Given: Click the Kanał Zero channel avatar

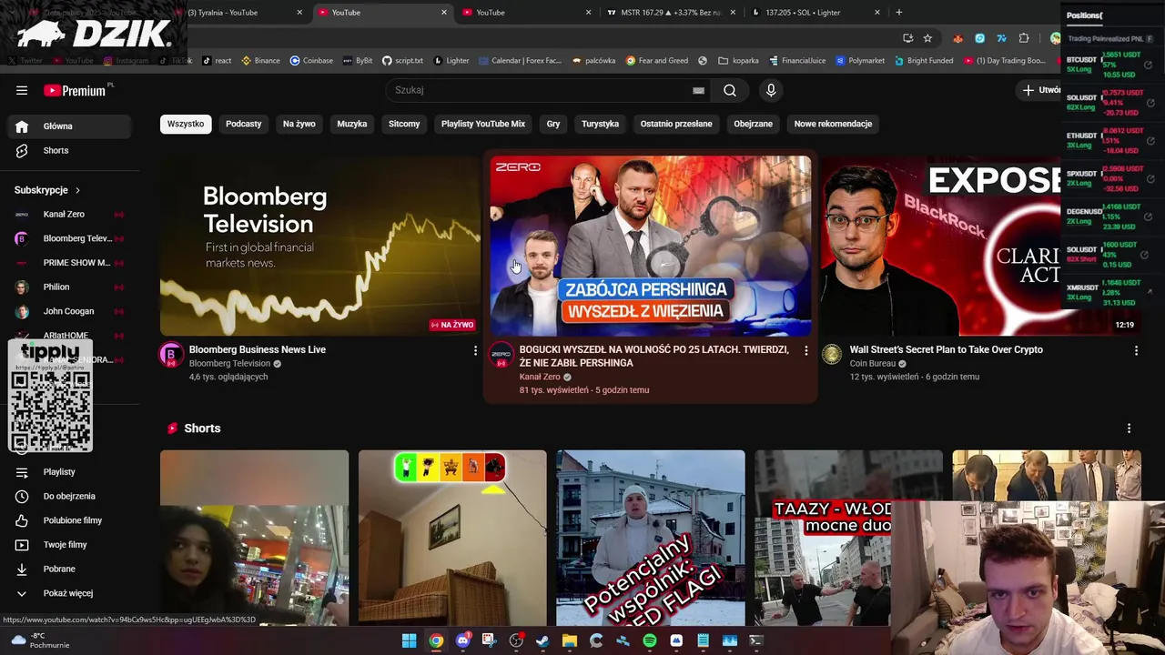Looking at the screenshot, I should pos(501,355).
